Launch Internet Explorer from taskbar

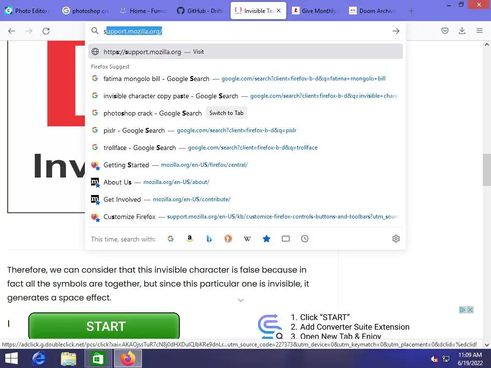coord(39,358)
